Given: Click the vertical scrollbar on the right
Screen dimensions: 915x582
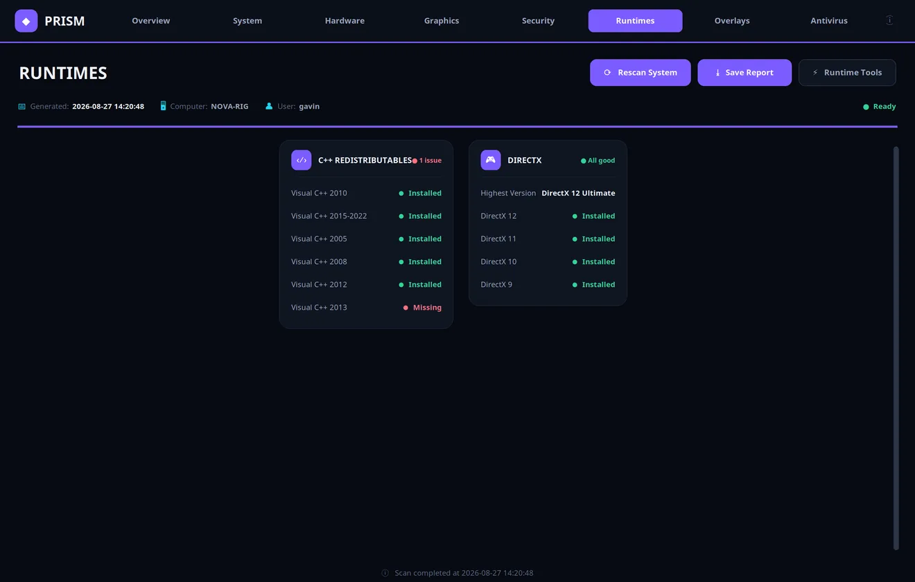Looking at the screenshot, I should tap(896, 348).
